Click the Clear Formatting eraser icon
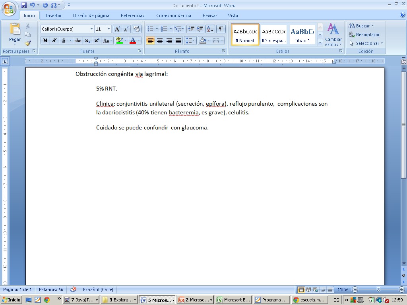Viewport: 407px width, 305px height. (x=136, y=29)
